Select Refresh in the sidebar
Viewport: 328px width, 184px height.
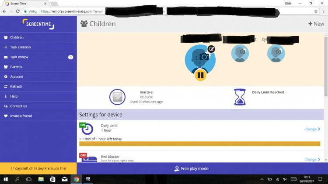click(38, 86)
